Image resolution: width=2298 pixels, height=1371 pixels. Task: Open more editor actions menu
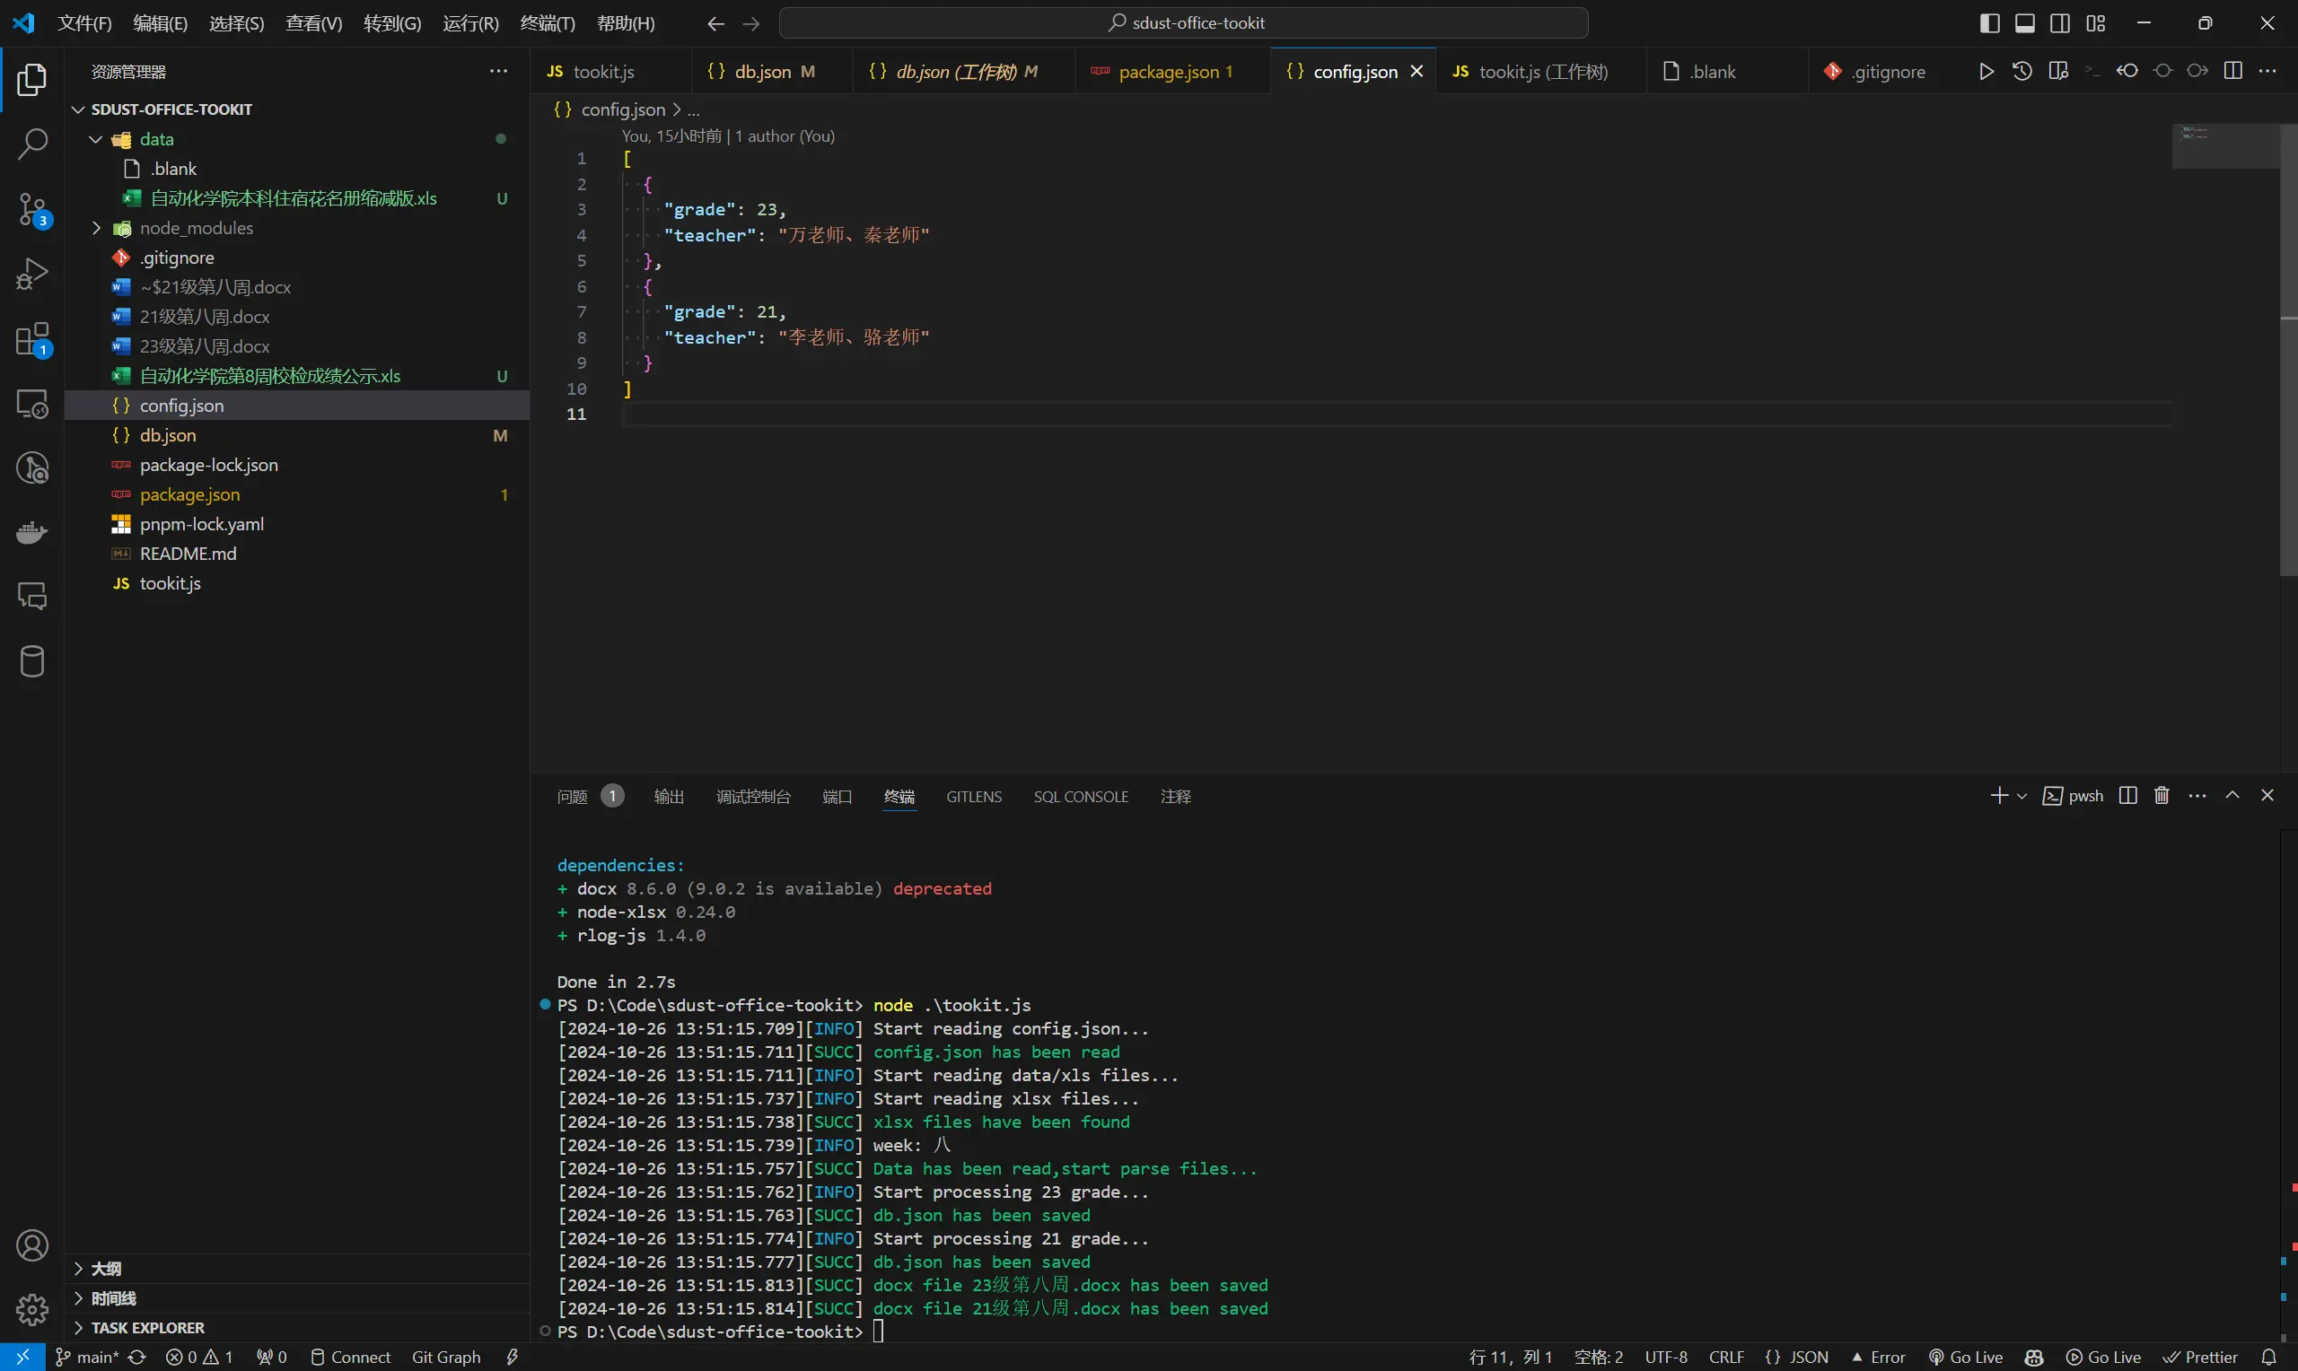click(x=2267, y=71)
